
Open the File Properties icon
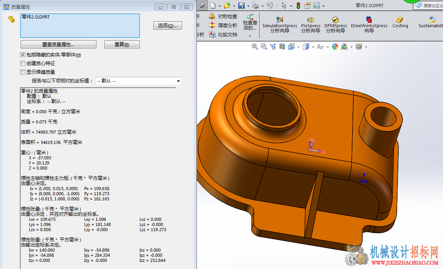307,6
